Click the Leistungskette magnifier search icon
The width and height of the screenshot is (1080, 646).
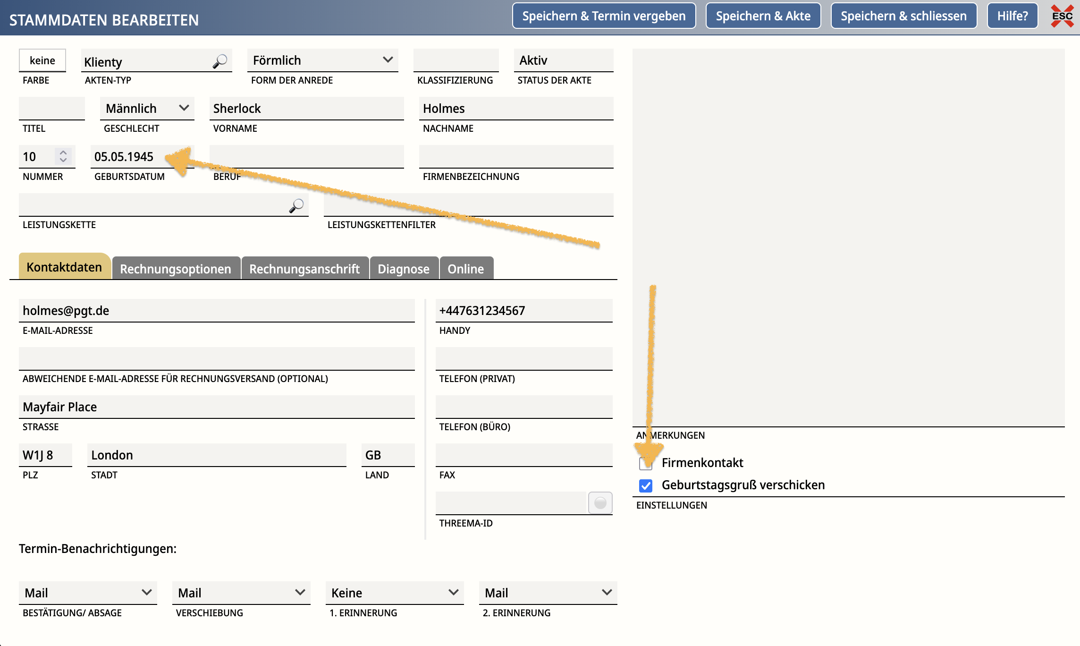click(x=296, y=205)
